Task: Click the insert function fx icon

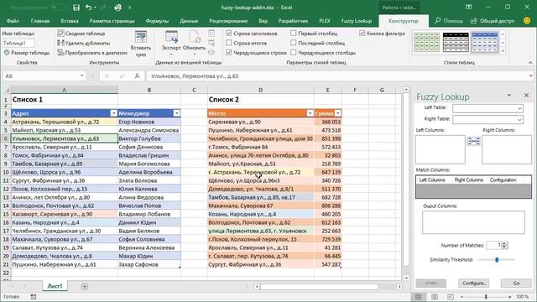Action: pyautogui.click(x=137, y=76)
